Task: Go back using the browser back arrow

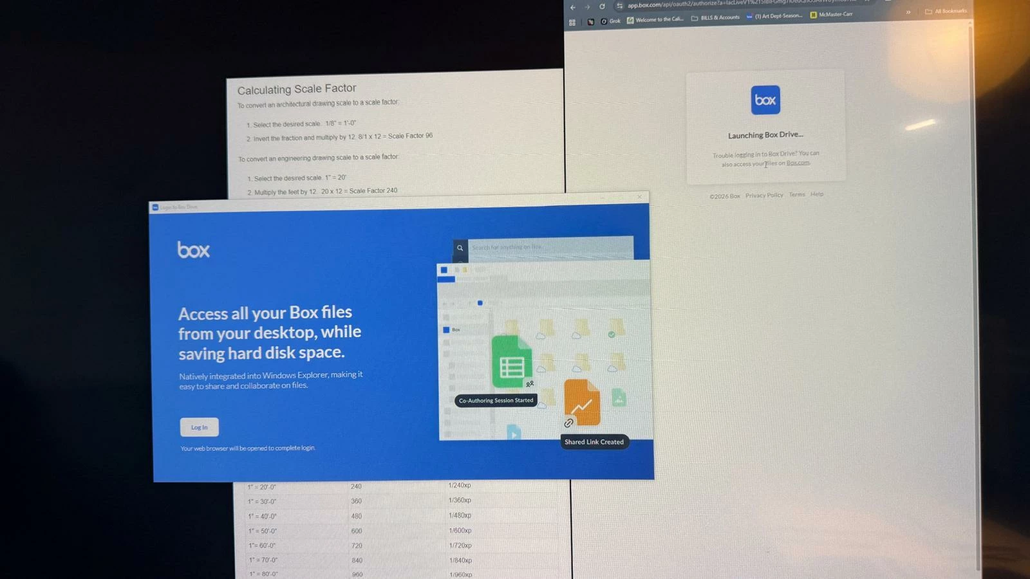Action: coord(573,8)
